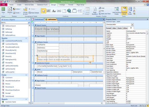Click Hide Details in Grouping & Totals
The height and width of the screenshot is (107, 149).
pos(34,13)
